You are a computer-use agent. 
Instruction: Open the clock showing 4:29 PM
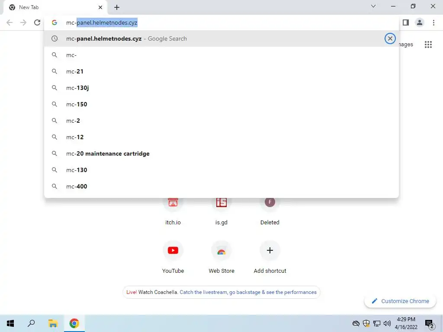click(406, 323)
